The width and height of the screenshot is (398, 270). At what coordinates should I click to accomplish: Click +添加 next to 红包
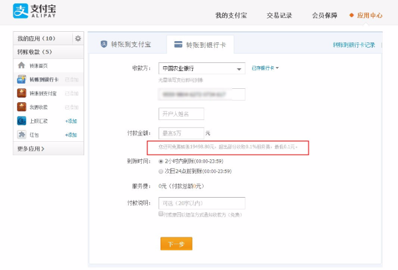point(71,135)
